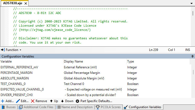Click the Edit pencil icon
The image size is (195, 110).
(18, 101)
